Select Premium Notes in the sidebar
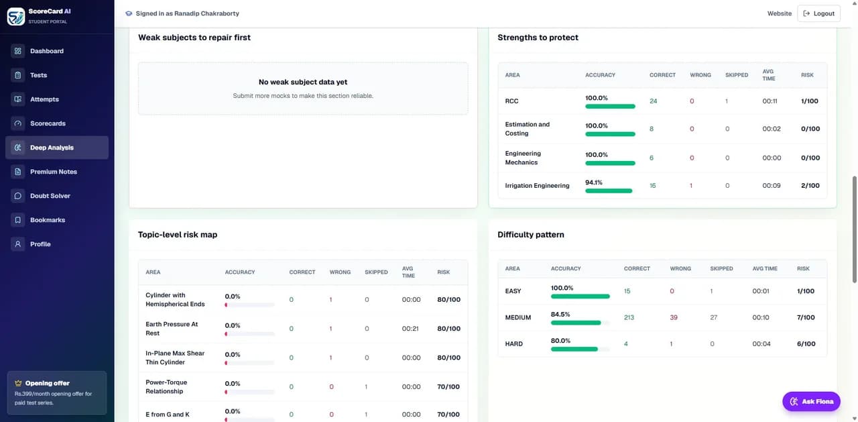 coord(57,172)
